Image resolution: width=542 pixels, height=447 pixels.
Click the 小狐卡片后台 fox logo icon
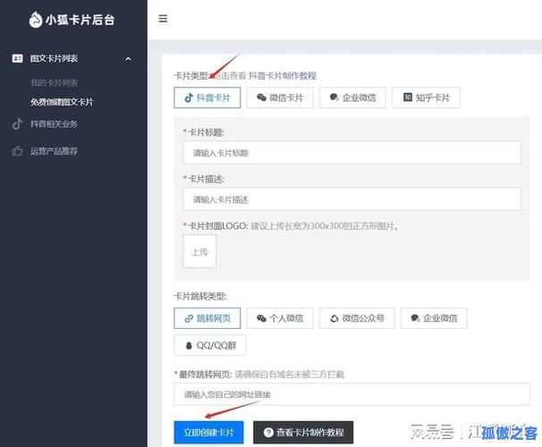click(x=36, y=20)
